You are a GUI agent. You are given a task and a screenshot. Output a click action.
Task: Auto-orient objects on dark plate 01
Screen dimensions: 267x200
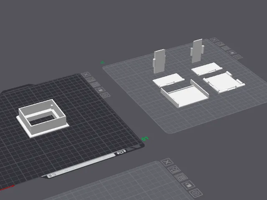[x=91, y=79]
